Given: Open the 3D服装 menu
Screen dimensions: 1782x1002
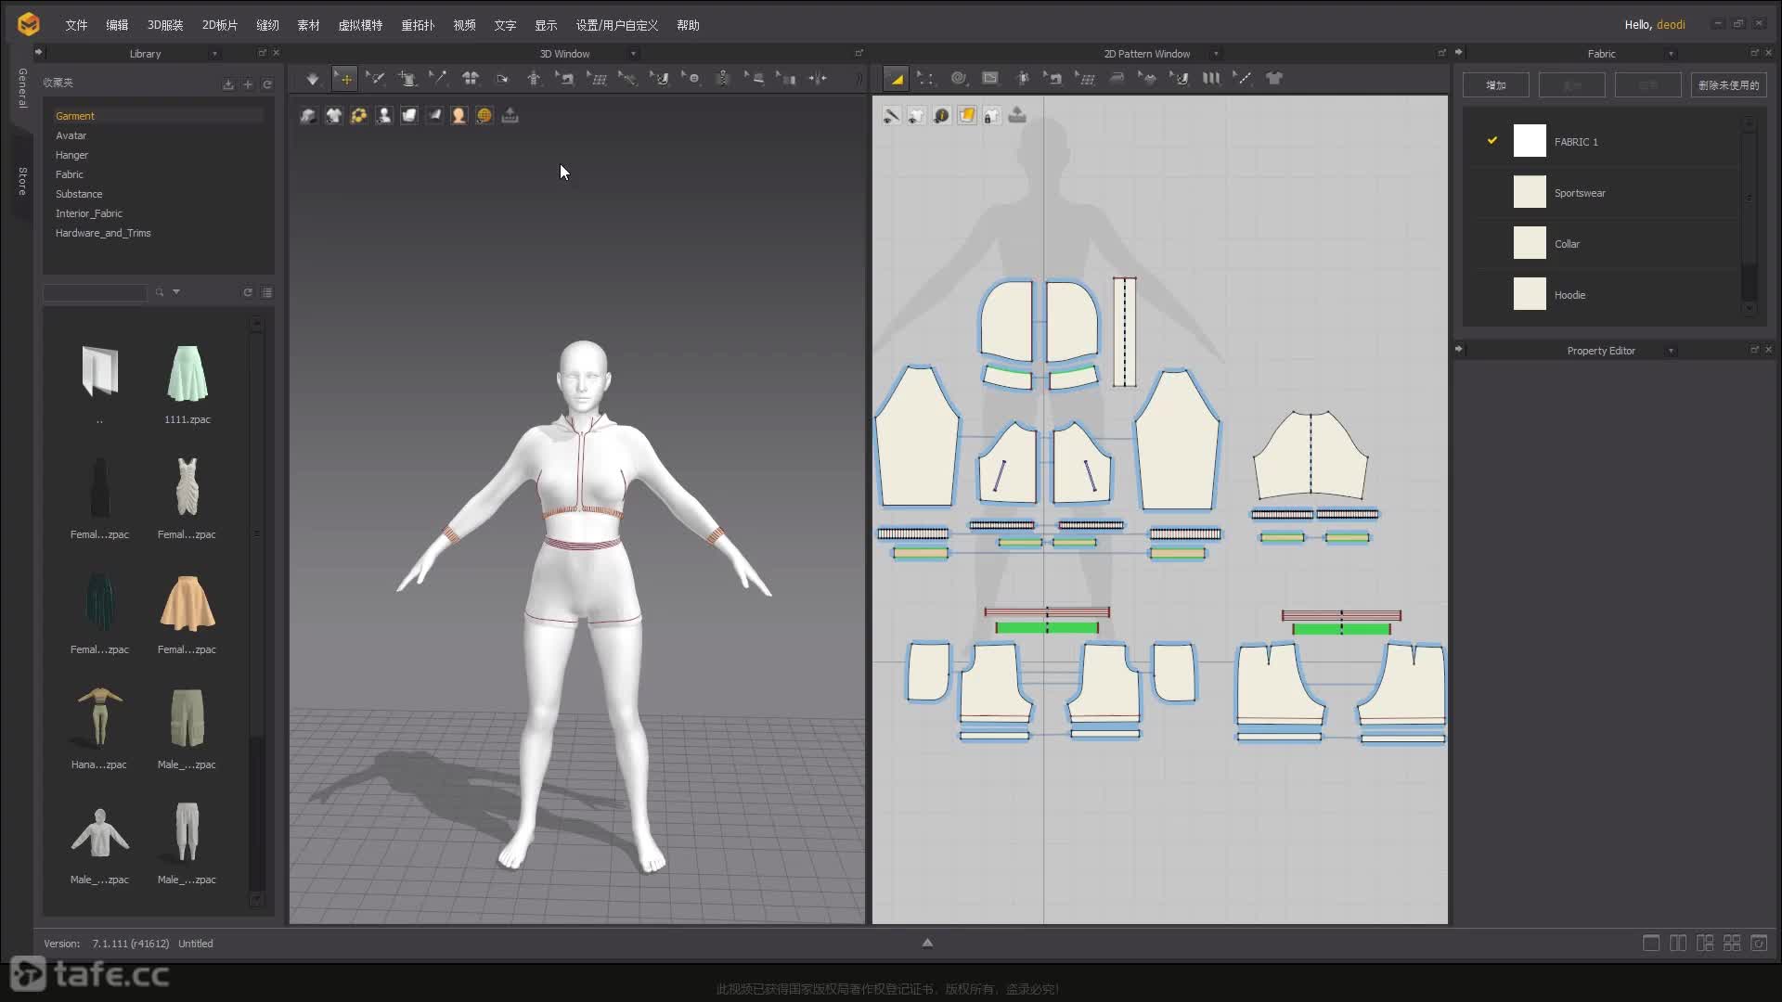Looking at the screenshot, I should point(165,25).
